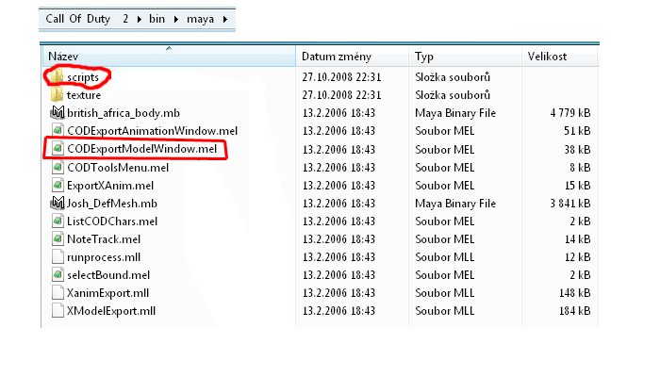Image resolution: width=660 pixels, height=377 pixels.
Task: Click the 3 841 kB size value
Action: (x=570, y=204)
